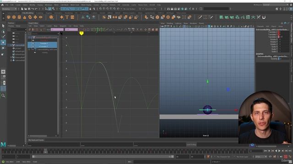The image size is (293, 164).
Task: Click the Save Scene icon
Action: (x=29, y=9)
